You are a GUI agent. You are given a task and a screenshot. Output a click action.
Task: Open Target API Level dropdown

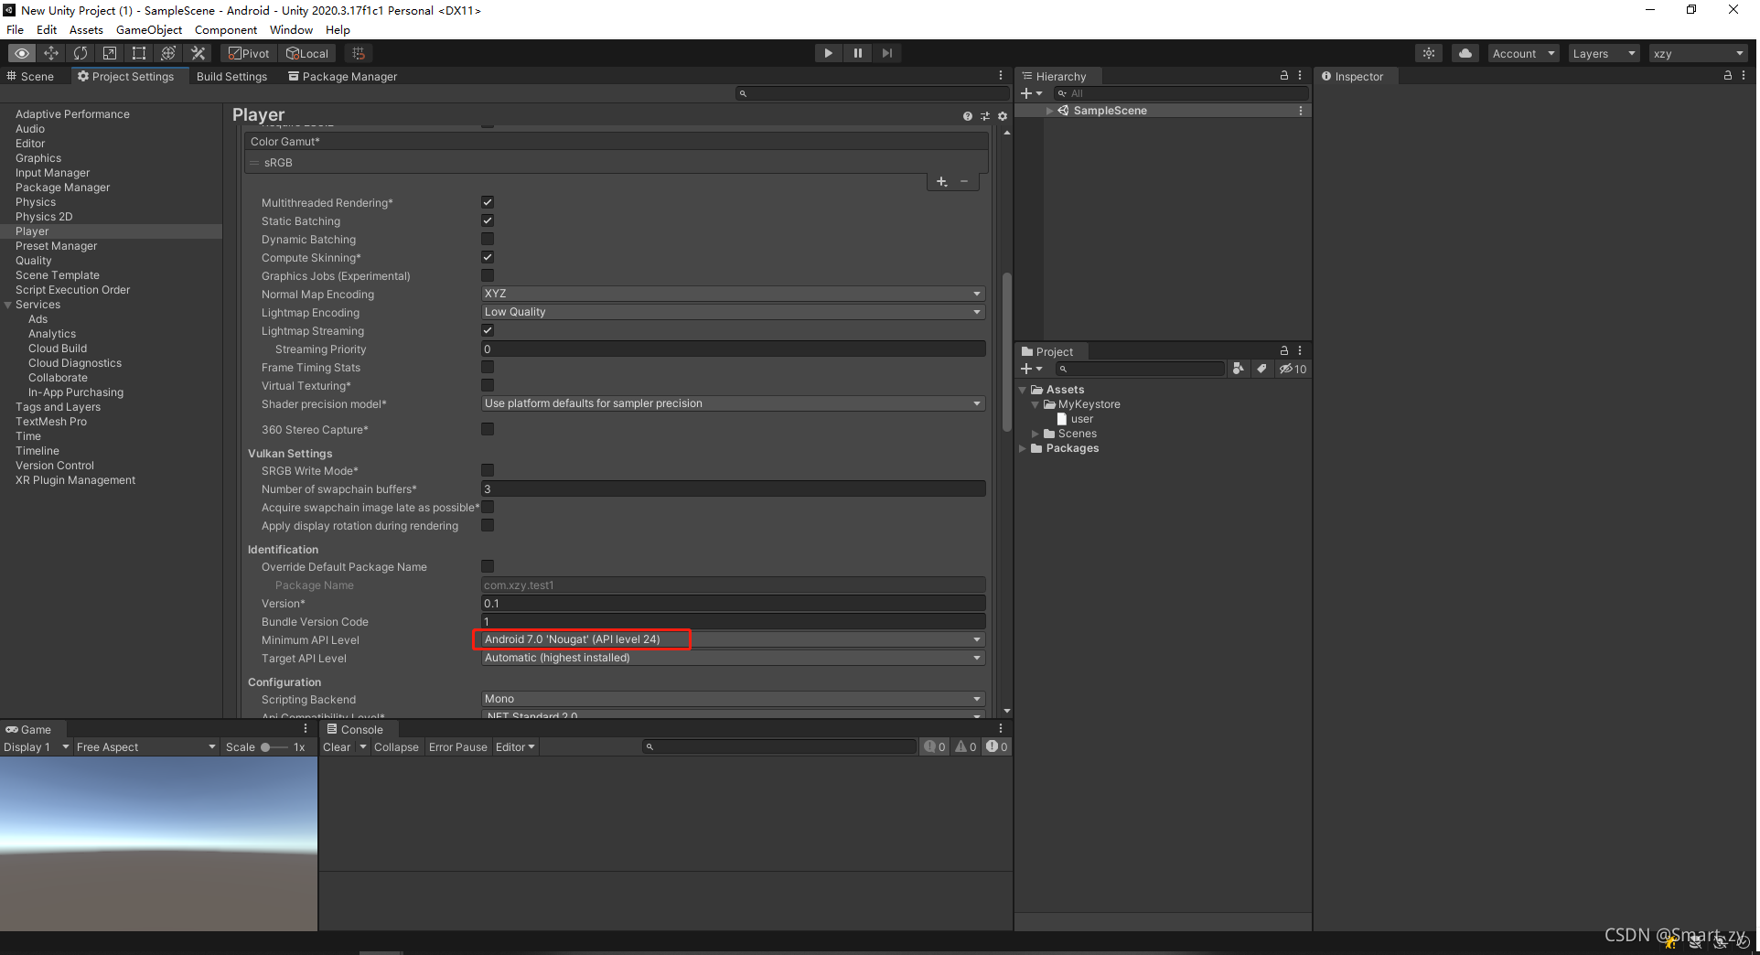[733, 658]
